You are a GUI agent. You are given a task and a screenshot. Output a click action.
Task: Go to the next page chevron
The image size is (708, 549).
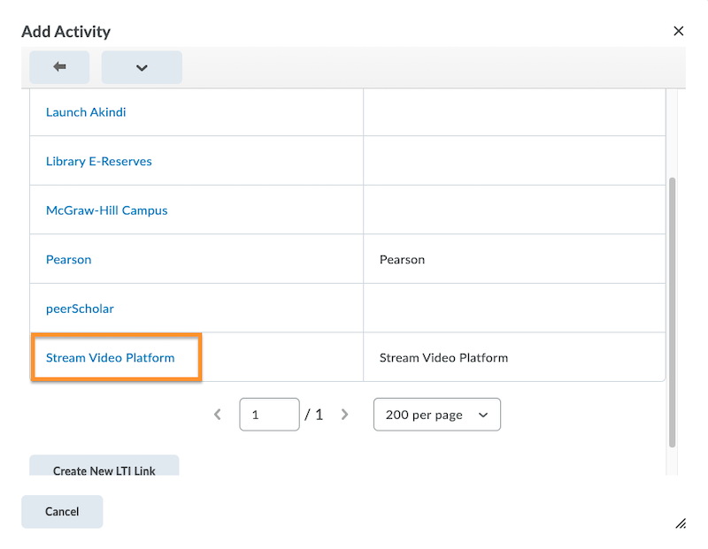tap(345, 414)
